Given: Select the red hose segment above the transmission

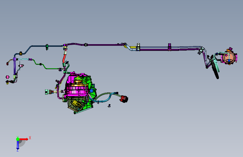Looking at the screenshot, I should (64, 59).
